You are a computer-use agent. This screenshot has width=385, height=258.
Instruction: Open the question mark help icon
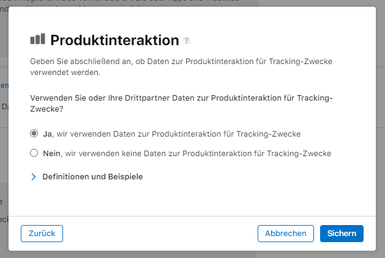[187, 40]
